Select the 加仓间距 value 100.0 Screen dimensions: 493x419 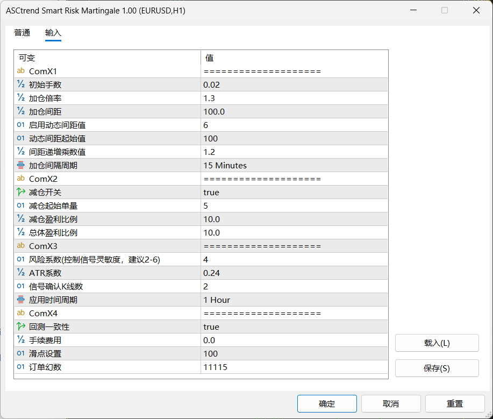tap(294, 112)
